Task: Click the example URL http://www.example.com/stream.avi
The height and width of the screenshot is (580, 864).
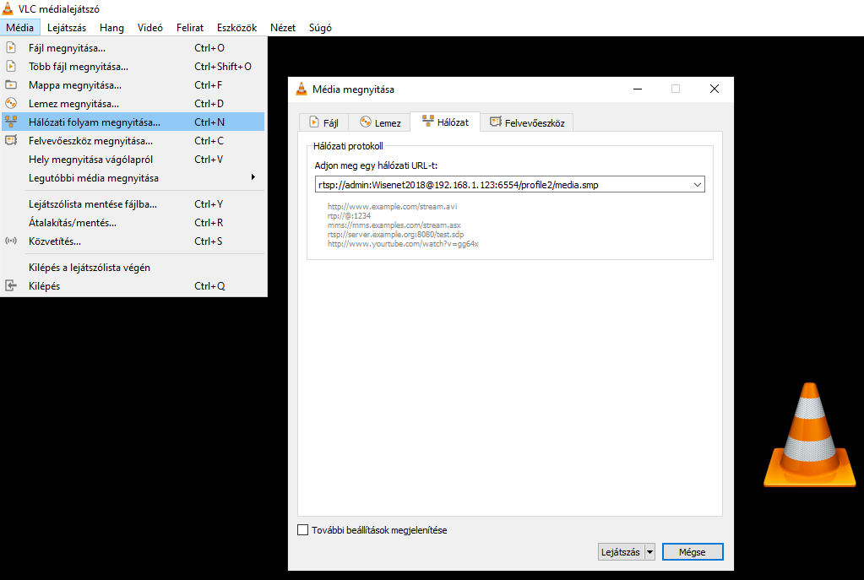Action: coord(393,207)
